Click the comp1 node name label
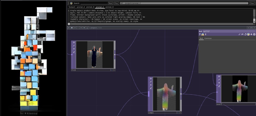The width and height of the screenshot is (256, 116). (x=151, y=113)
